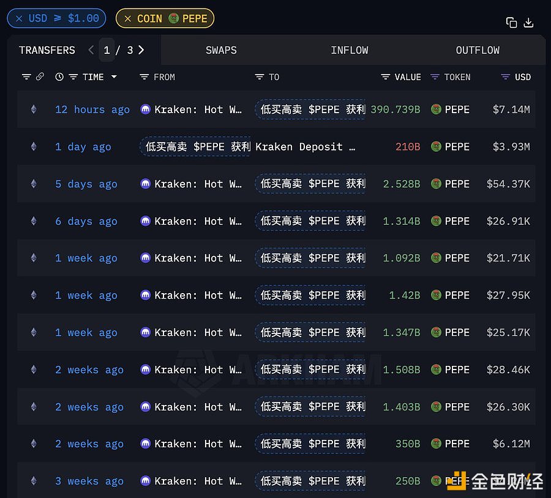Click the $27.95K USD amount

pyautogui.click(x=508, y=295)
